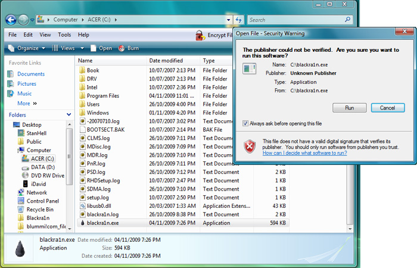This screenshot has height=268, width=417.
Task: Click the large raindrop preview in details pane
Action: click(x=20, y=248)
